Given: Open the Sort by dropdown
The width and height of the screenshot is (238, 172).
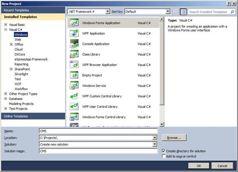Looking at the screenshot, I should coord(168,11).
